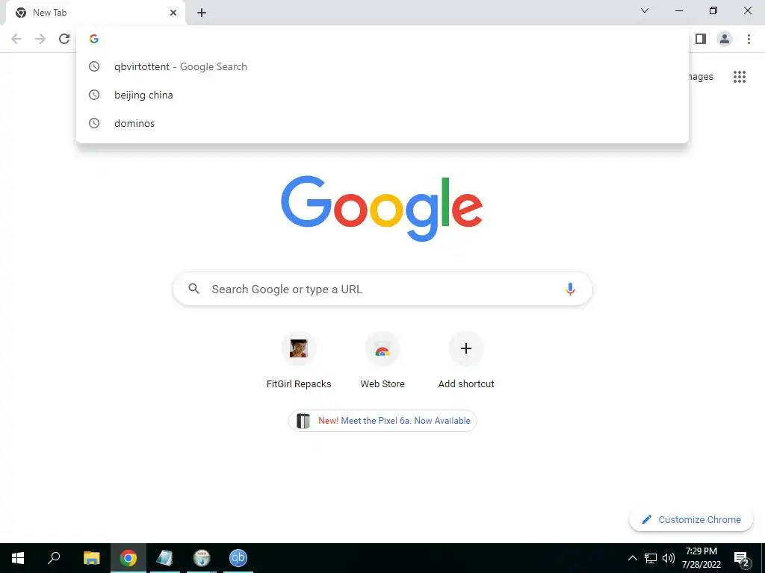Open the Google apps grid
This screenshot has width=765, height=573.
(739, 77)
